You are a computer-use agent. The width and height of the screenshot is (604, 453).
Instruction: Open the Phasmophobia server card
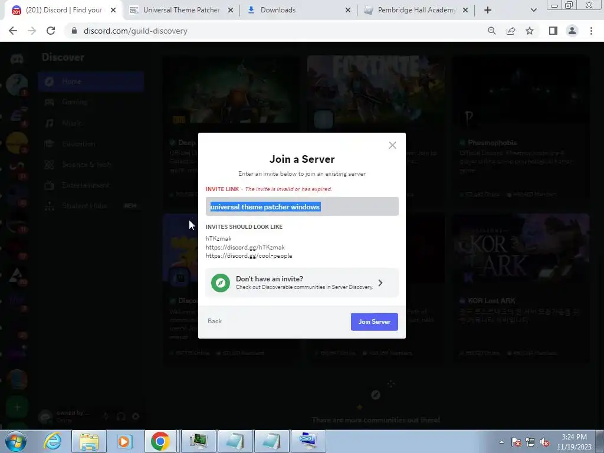tap(521, 129)
